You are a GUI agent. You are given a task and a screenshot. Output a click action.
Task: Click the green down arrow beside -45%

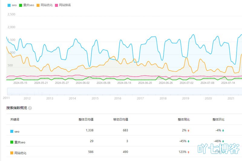click(x=188, y=141)
